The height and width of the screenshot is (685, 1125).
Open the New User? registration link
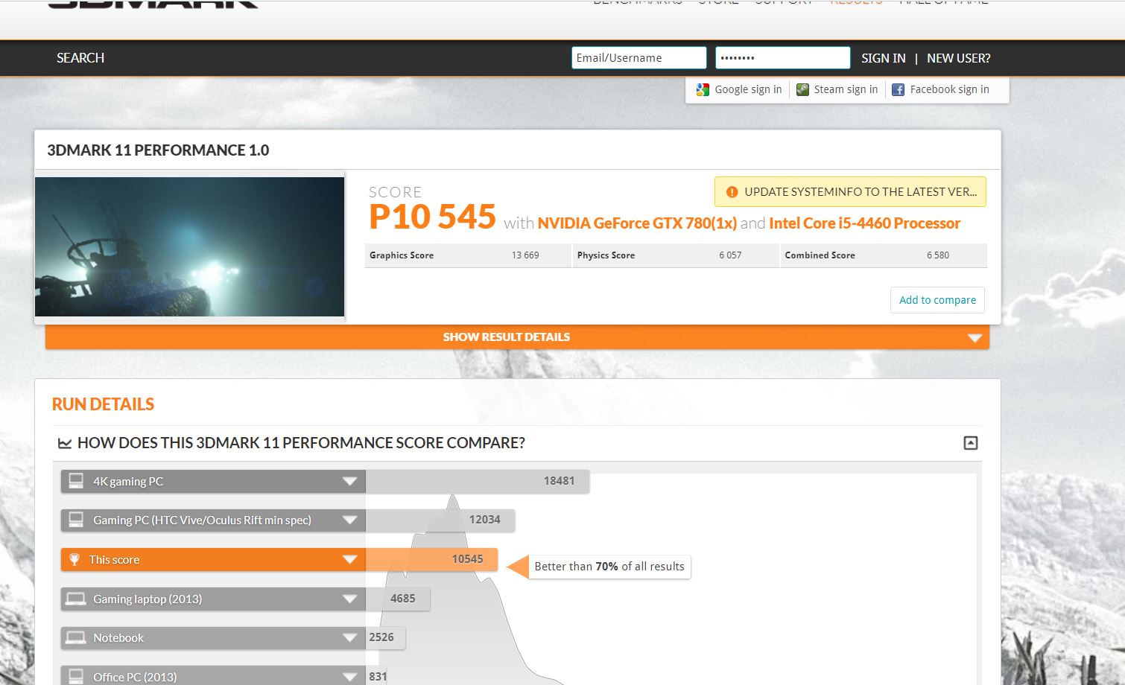959,58
